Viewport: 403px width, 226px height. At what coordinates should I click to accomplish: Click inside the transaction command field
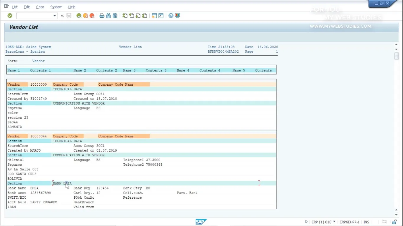tap(35, 16)
